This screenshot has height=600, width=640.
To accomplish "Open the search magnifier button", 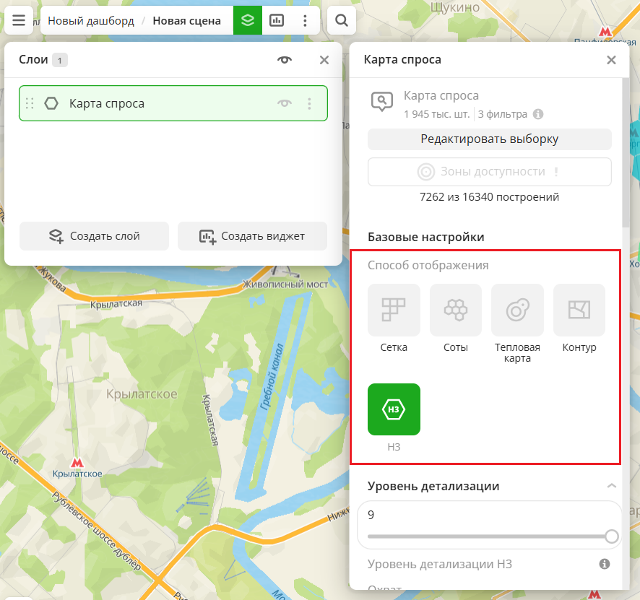I will [x=342, y=20].
